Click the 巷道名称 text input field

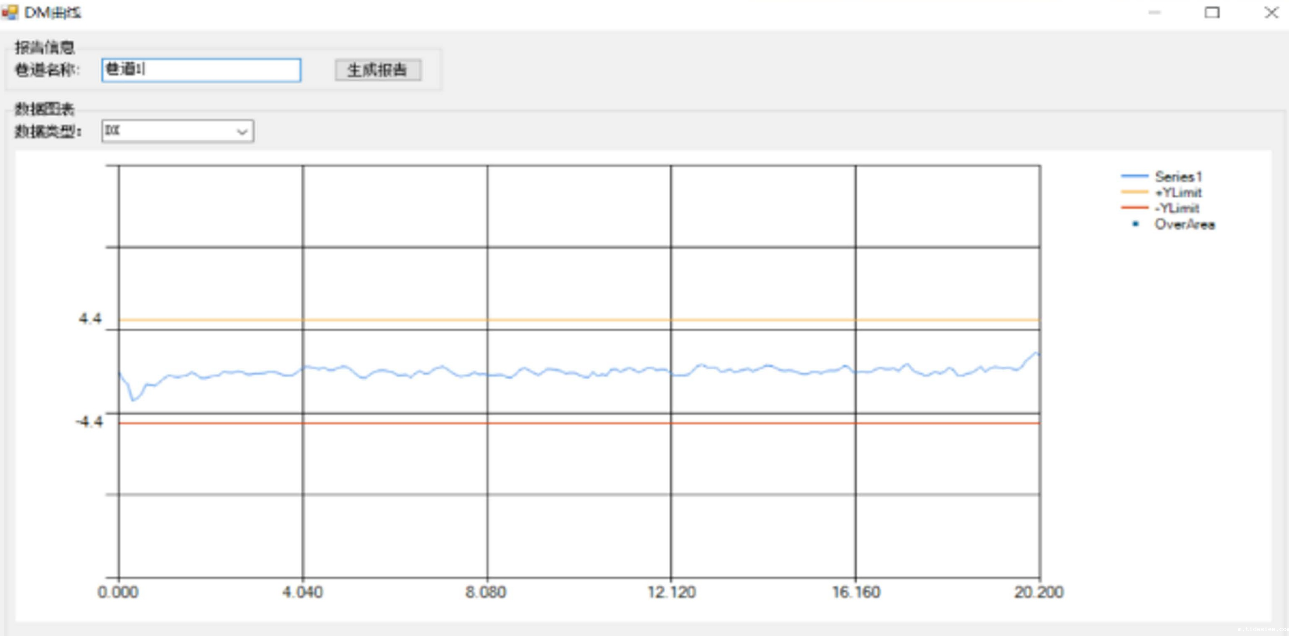tap(201, 69)
